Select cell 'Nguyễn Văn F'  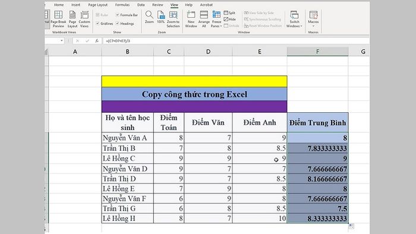point(127,199)
